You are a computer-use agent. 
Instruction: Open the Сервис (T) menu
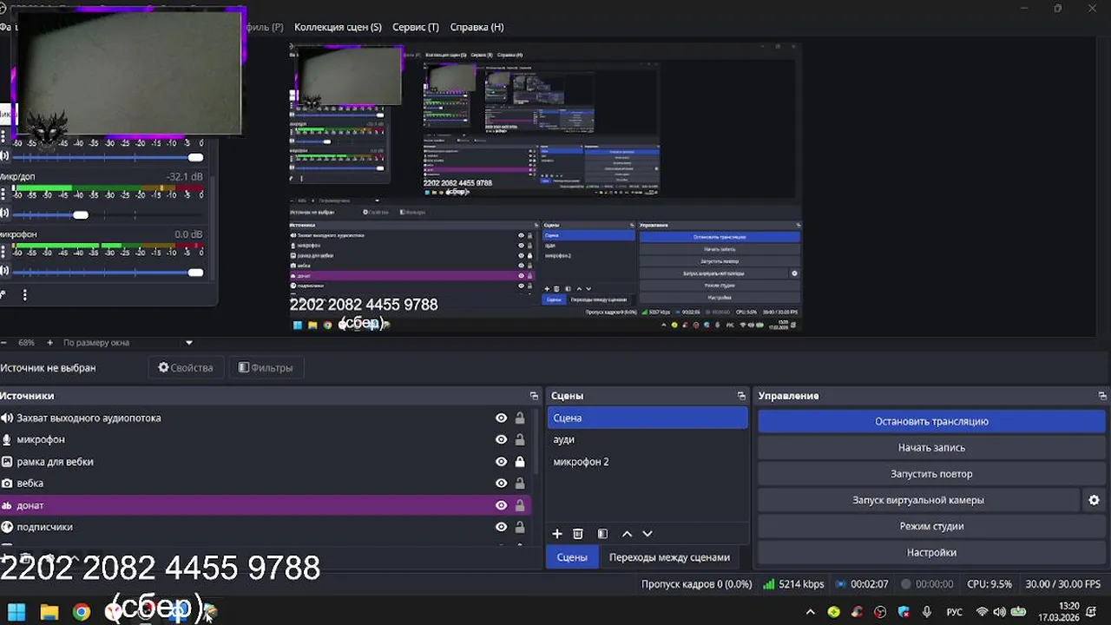point(416,27)
